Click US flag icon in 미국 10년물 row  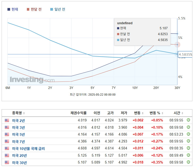(x=7, y=148)
